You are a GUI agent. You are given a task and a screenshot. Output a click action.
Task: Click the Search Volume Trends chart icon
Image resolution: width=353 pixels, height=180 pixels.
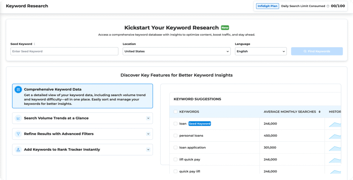coord(18,118)
